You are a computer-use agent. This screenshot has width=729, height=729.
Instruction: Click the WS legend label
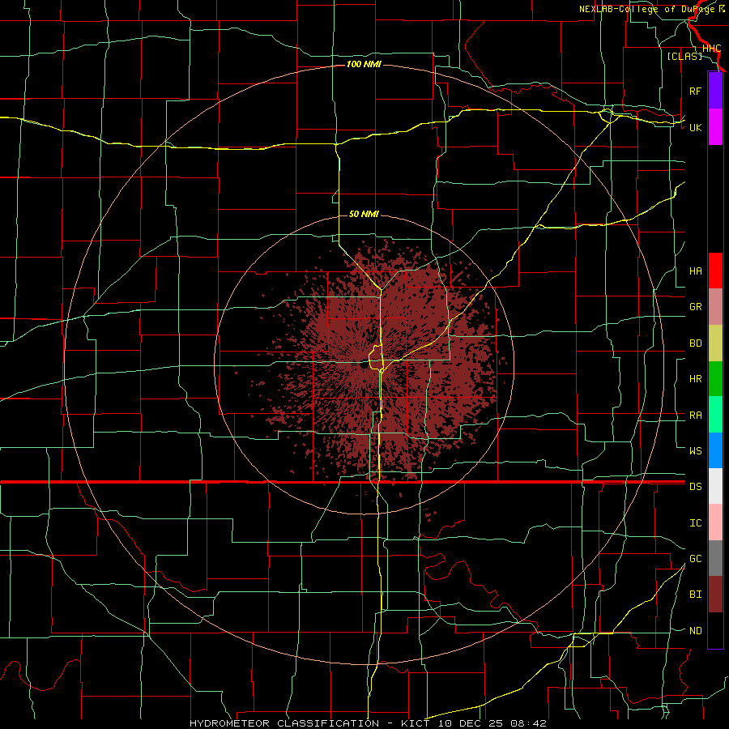tap(695, 451)
